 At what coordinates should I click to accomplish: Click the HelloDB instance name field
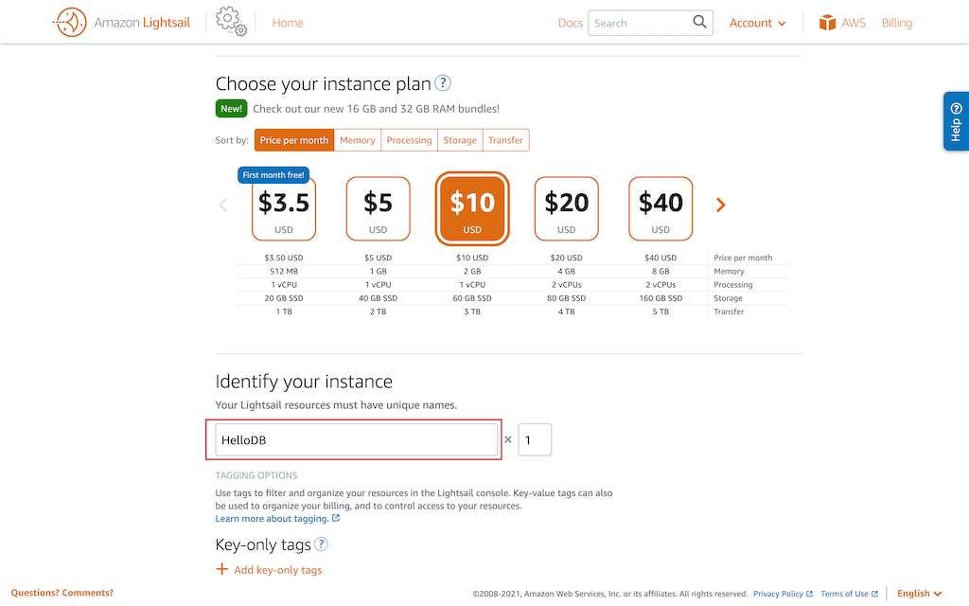click(357, 439)
